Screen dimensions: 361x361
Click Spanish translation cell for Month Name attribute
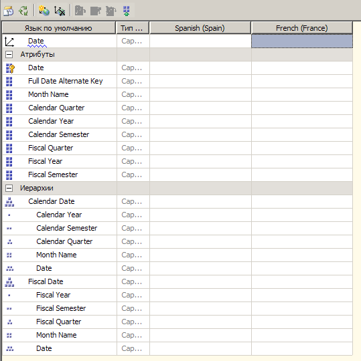point(200,94)
